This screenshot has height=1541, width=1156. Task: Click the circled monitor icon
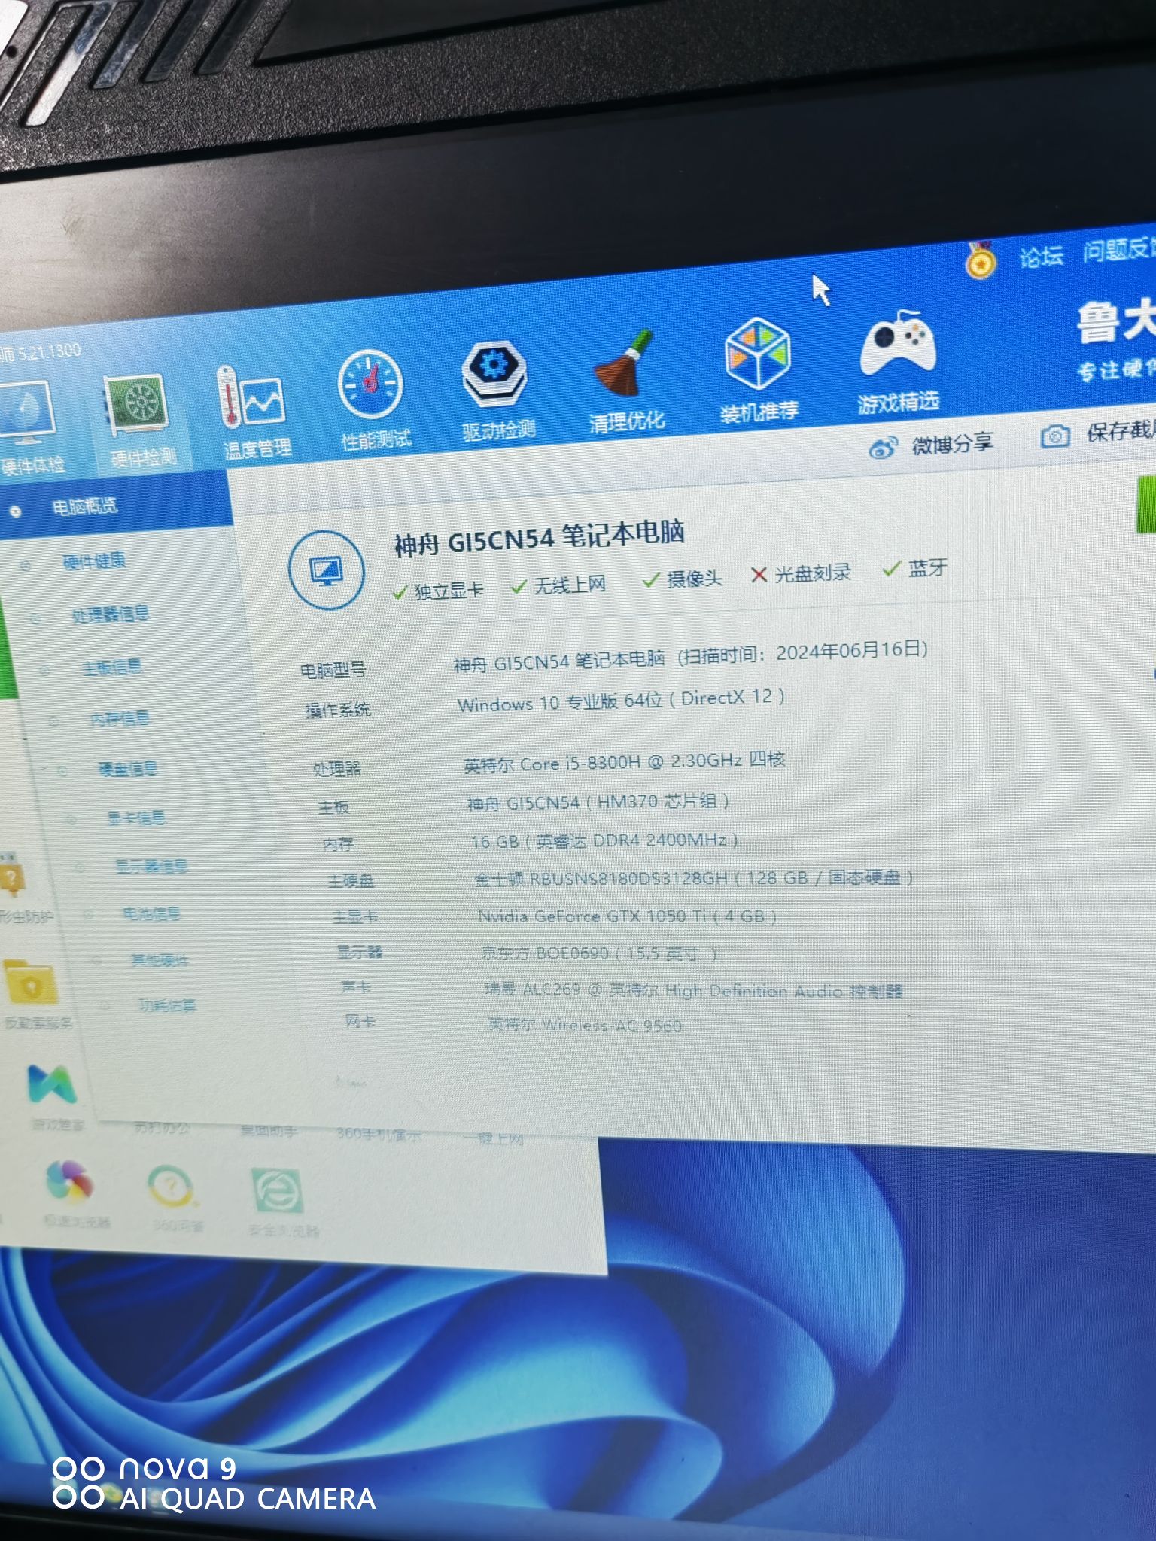[x=326, y=571]
